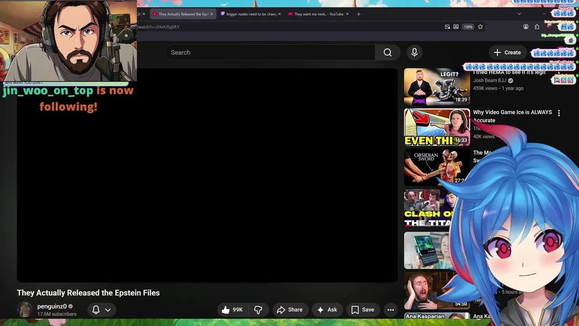Open 'I tried HEMA' video thumbnail
Viewport: 579px width, 326px height.
click(x=437, y=86)
